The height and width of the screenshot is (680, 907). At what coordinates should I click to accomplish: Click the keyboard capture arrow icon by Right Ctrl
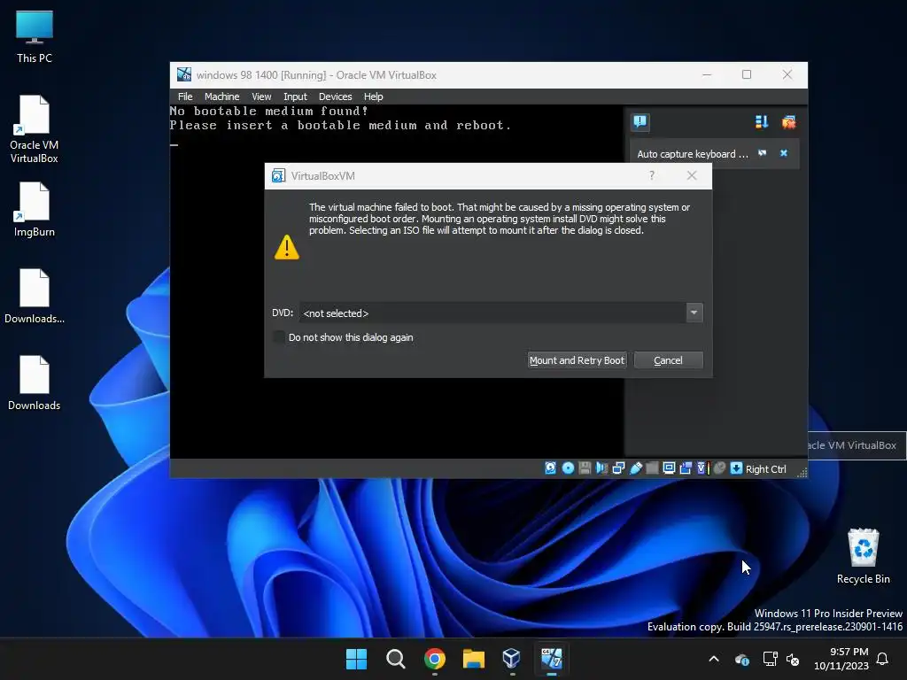[736, 468]
